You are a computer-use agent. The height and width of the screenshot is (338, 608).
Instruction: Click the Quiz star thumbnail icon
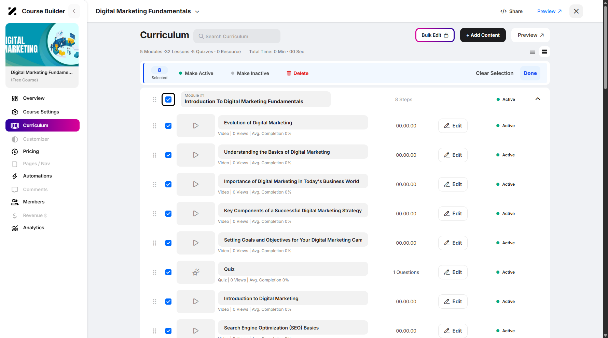coord(196,272)
